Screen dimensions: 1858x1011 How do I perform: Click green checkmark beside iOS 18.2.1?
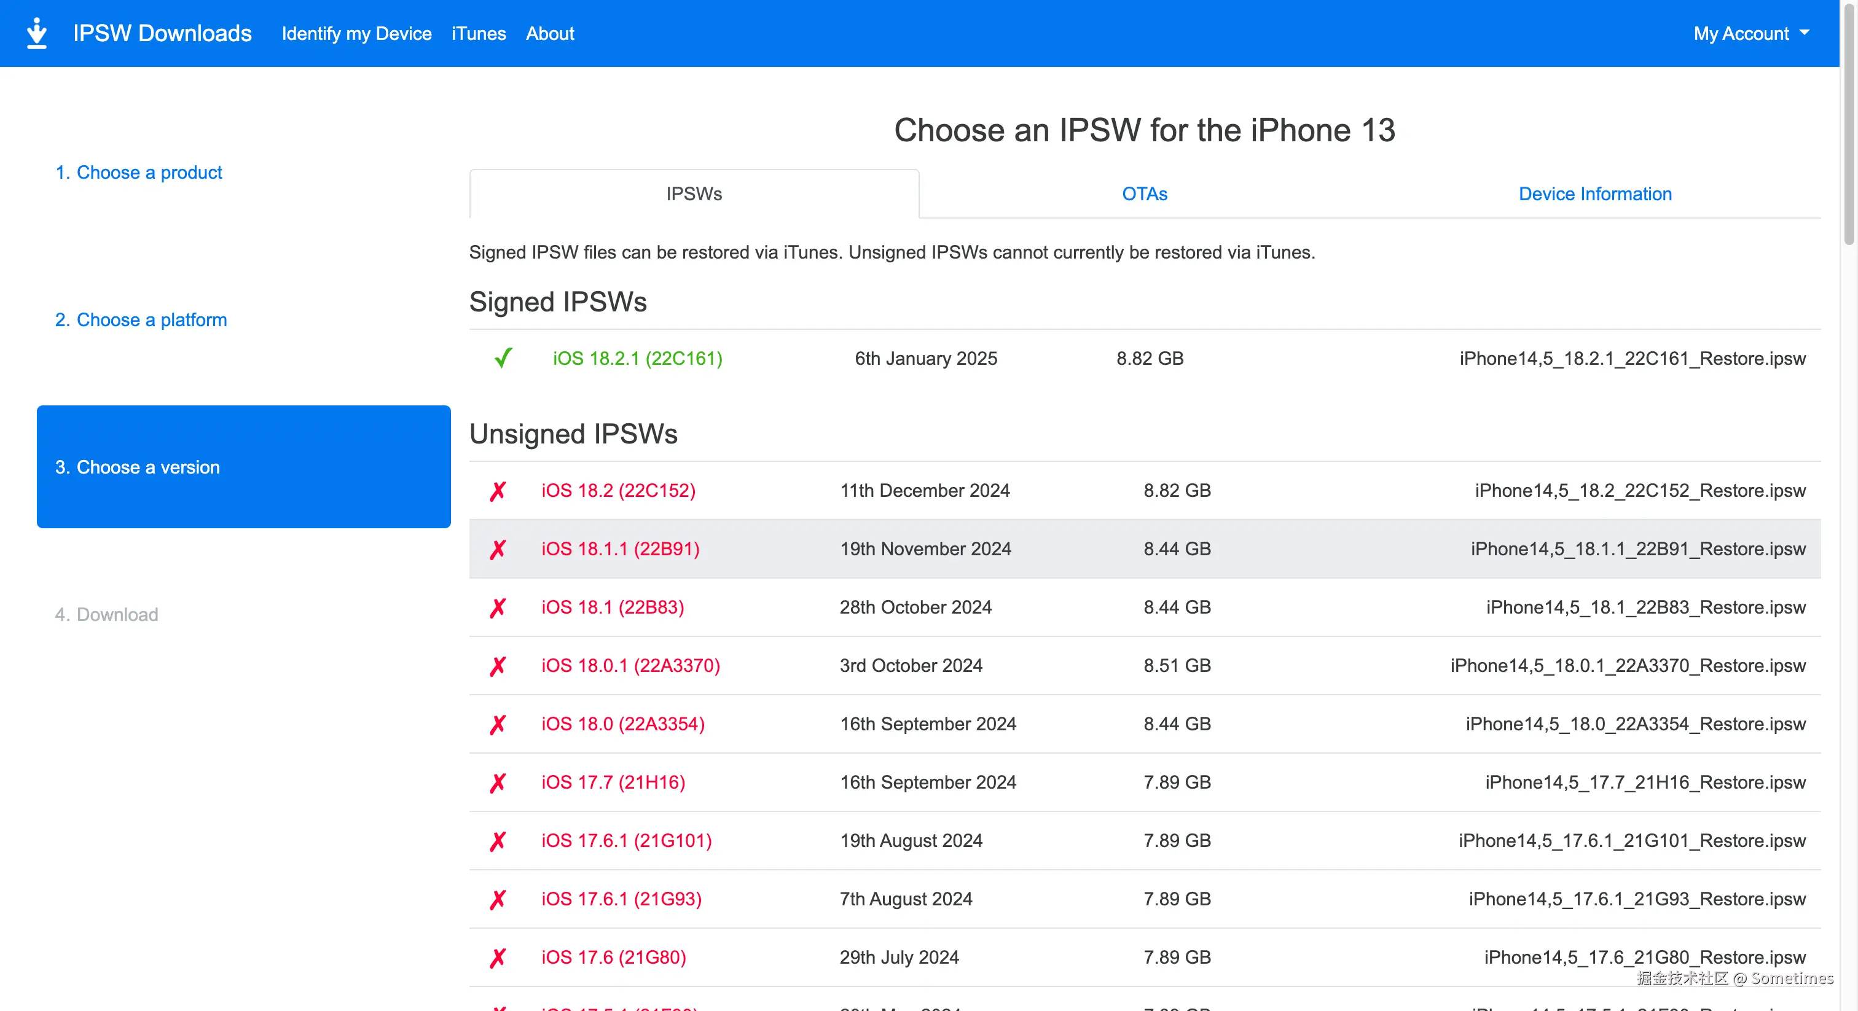coord(503,358)
